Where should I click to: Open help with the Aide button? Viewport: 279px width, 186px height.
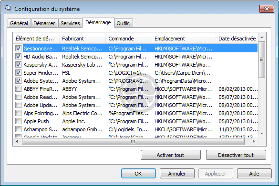tap(254, 174)
